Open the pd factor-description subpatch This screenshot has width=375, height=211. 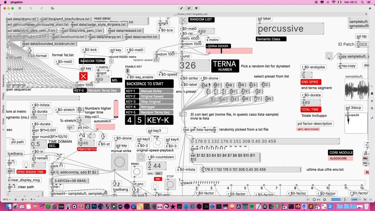click(x=315, y=123)
